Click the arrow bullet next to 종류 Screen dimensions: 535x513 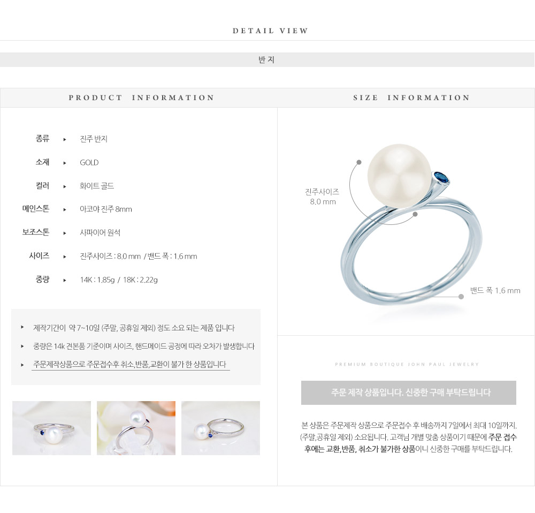pos(65,139)
